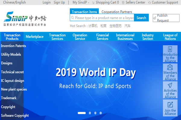
Task: Open Members of the Alliance icon
Action: (x=170, y=67)
